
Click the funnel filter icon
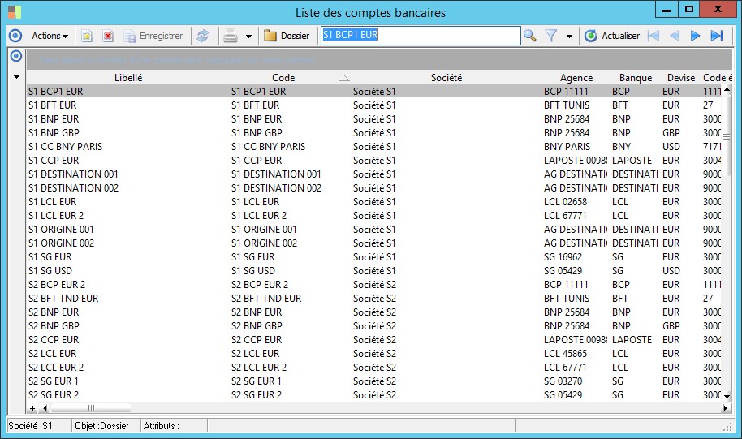[551, 36]
